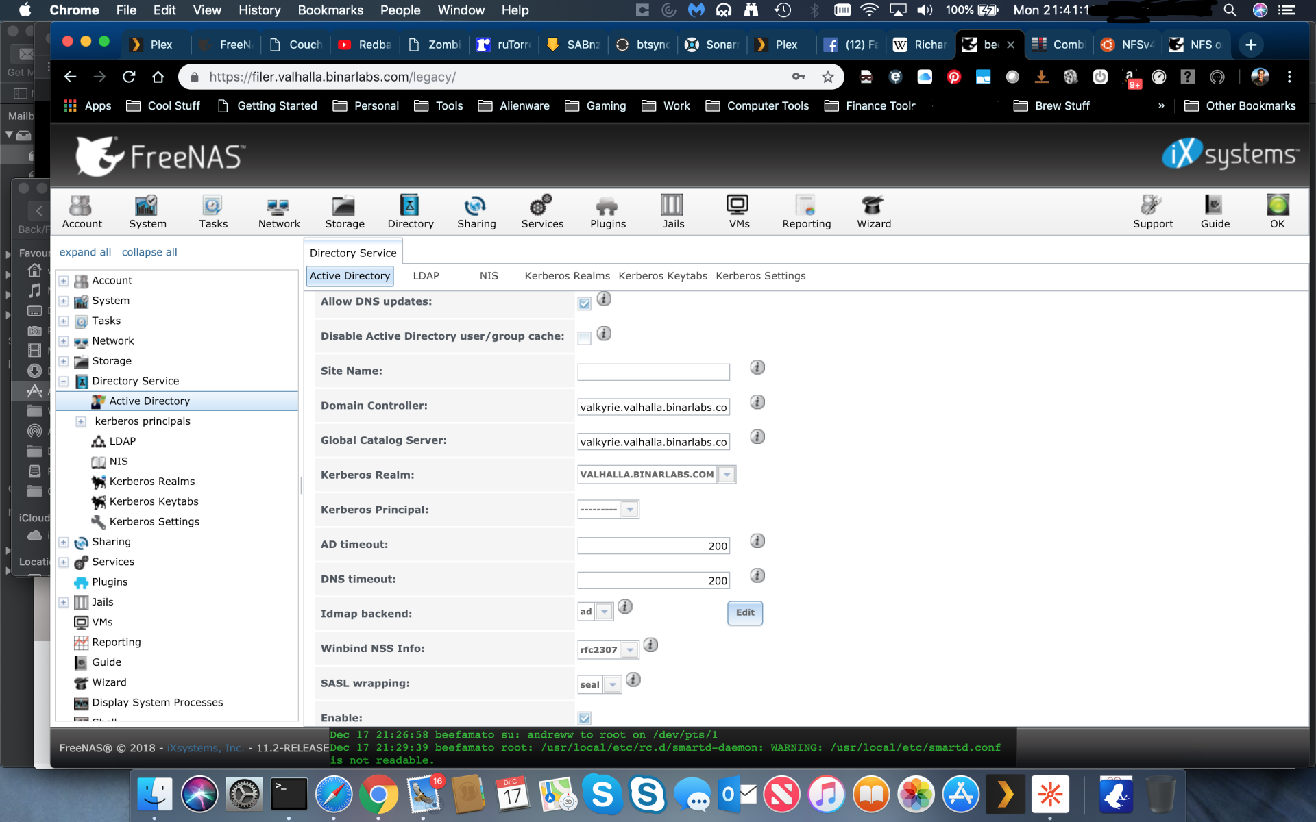The height and width of the screenshot is (822, 1316).
Task: Switch to the SABnzbd browser tab
Action: (574, 45)
